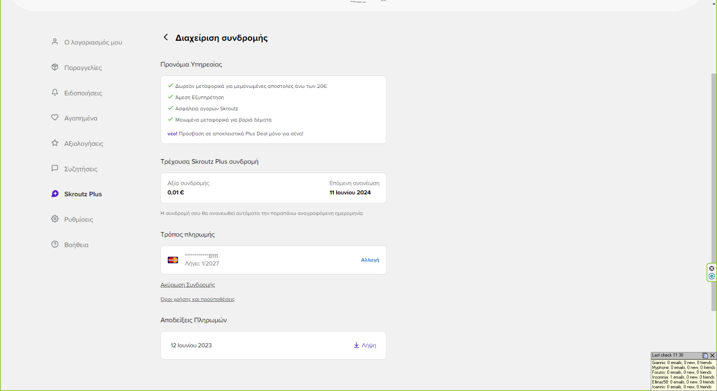Click renewal date 11 Ιουνίου 2024
Viewport: 717px width, 391px height.
click(x=350, y=192)
